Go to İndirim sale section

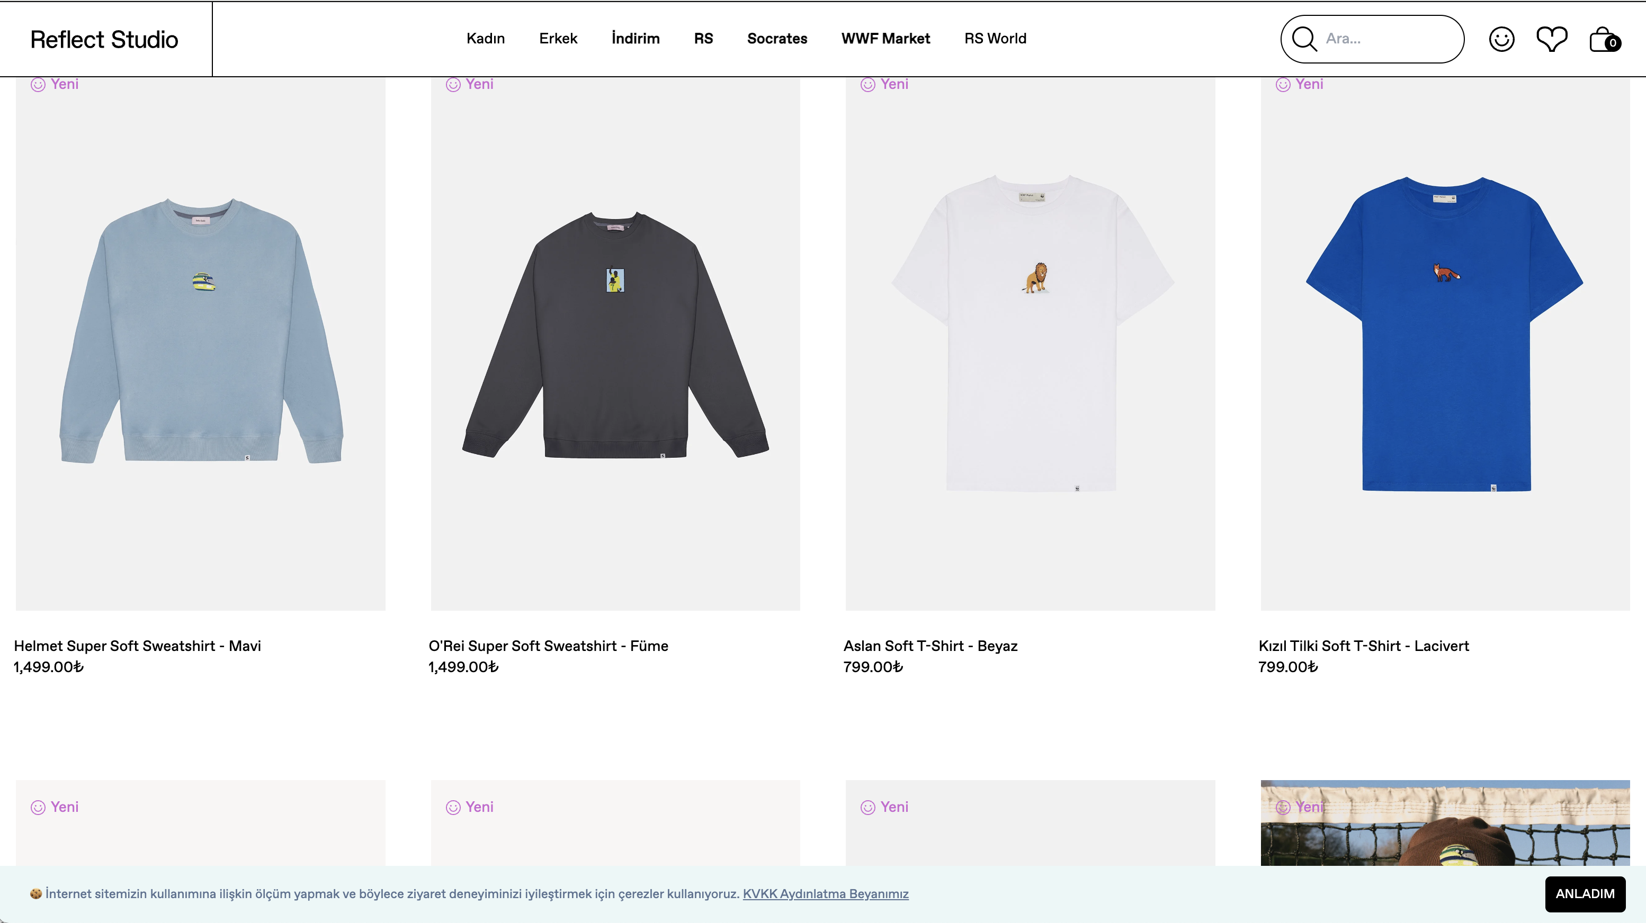tap(635, 38)
